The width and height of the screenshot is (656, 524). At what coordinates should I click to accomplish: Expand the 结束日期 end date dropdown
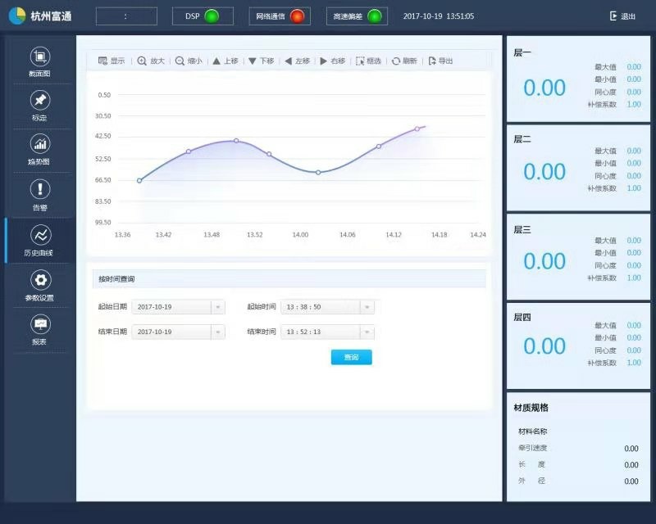pos(217,332)
